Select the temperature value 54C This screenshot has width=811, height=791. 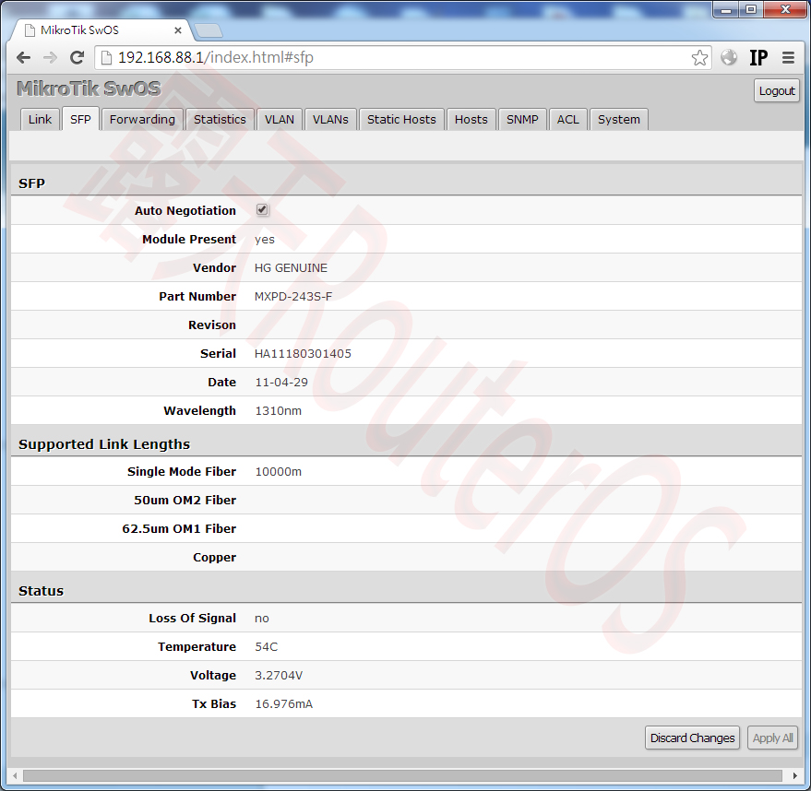point(267,647)
